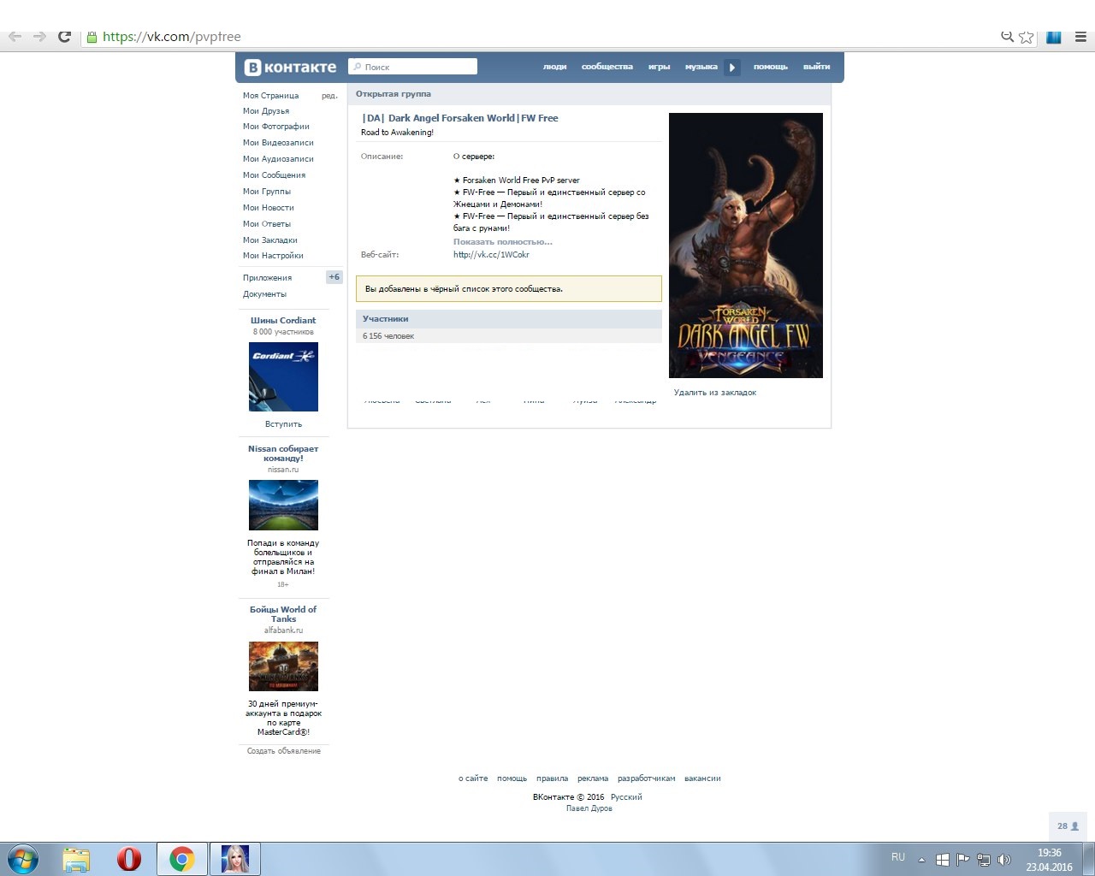Click the music player play button in header

coord(732,68)
